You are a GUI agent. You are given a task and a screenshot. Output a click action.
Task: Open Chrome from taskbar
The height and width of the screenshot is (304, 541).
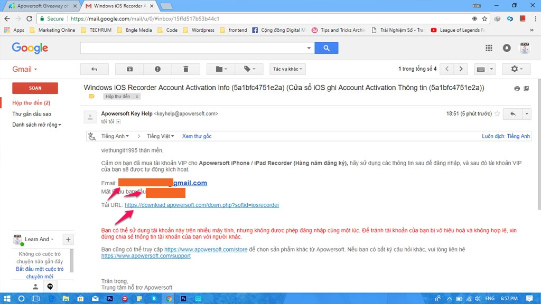pos(169,299)
